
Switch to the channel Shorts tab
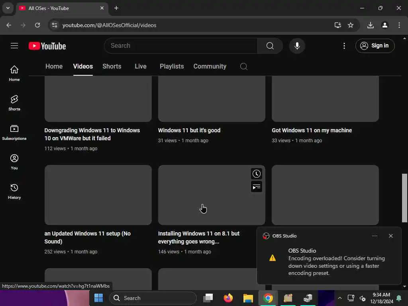click(x=112, y=67)
